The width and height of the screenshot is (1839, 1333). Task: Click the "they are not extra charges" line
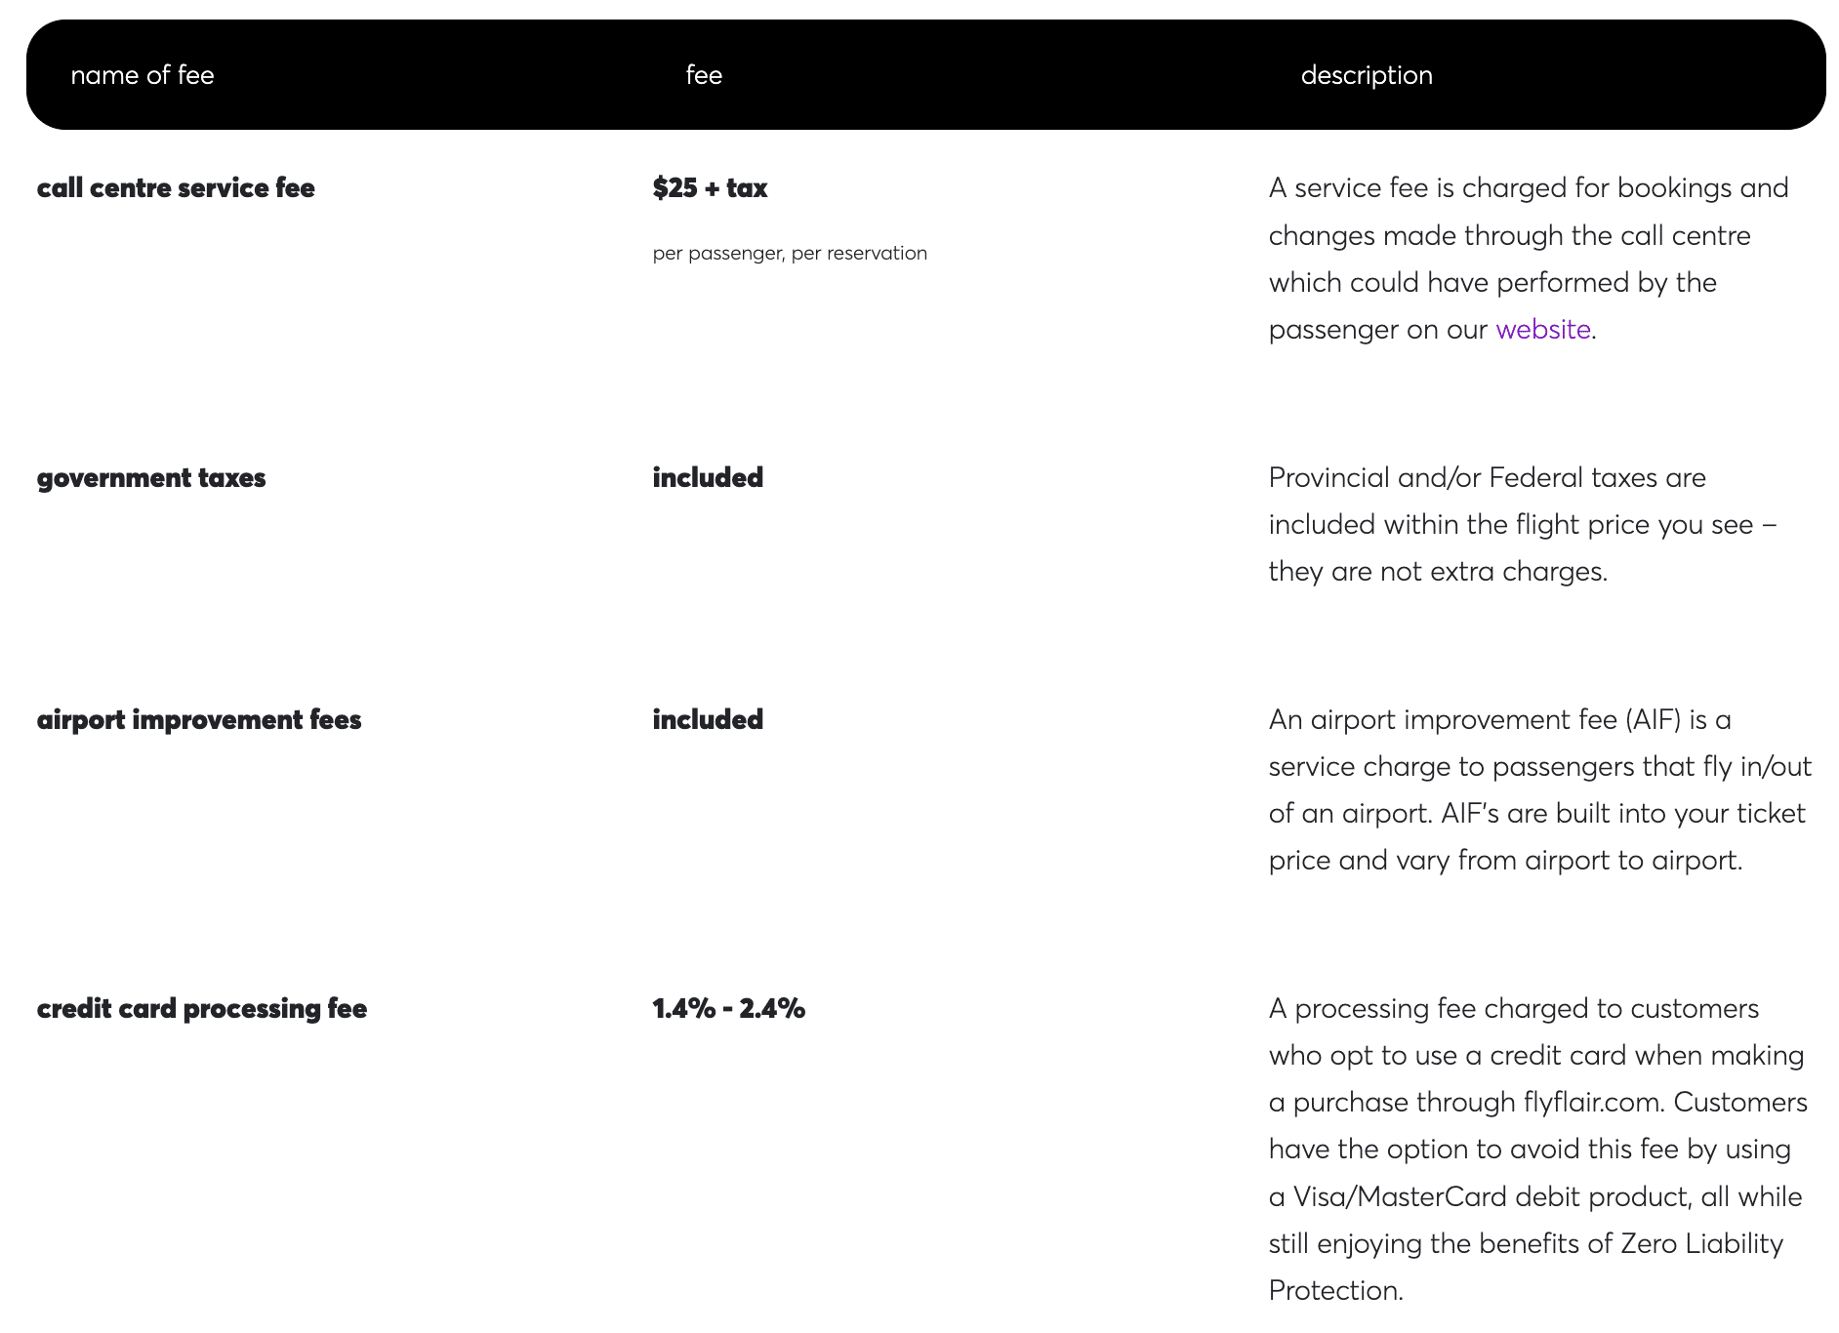[x=1437, y=572]
